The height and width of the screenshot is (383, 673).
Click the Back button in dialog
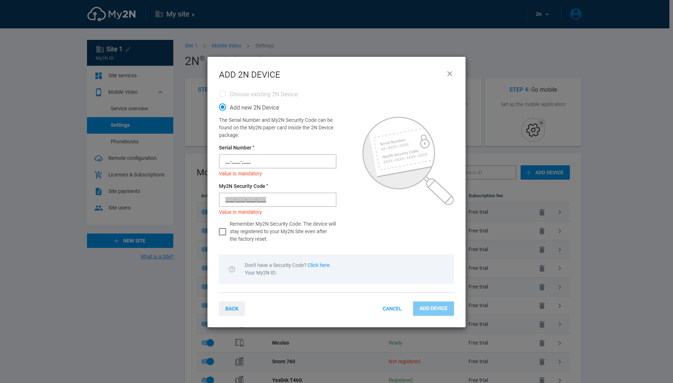(x=232, y=309)
